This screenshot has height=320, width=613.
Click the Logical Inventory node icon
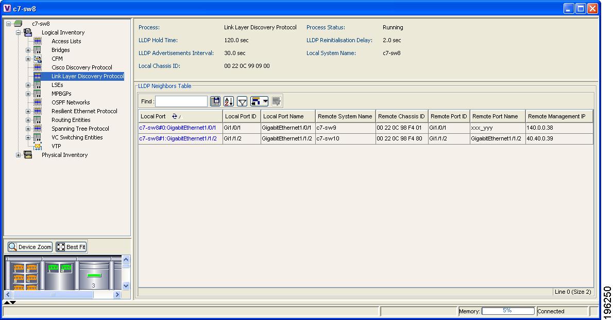(x=28, y=32)
